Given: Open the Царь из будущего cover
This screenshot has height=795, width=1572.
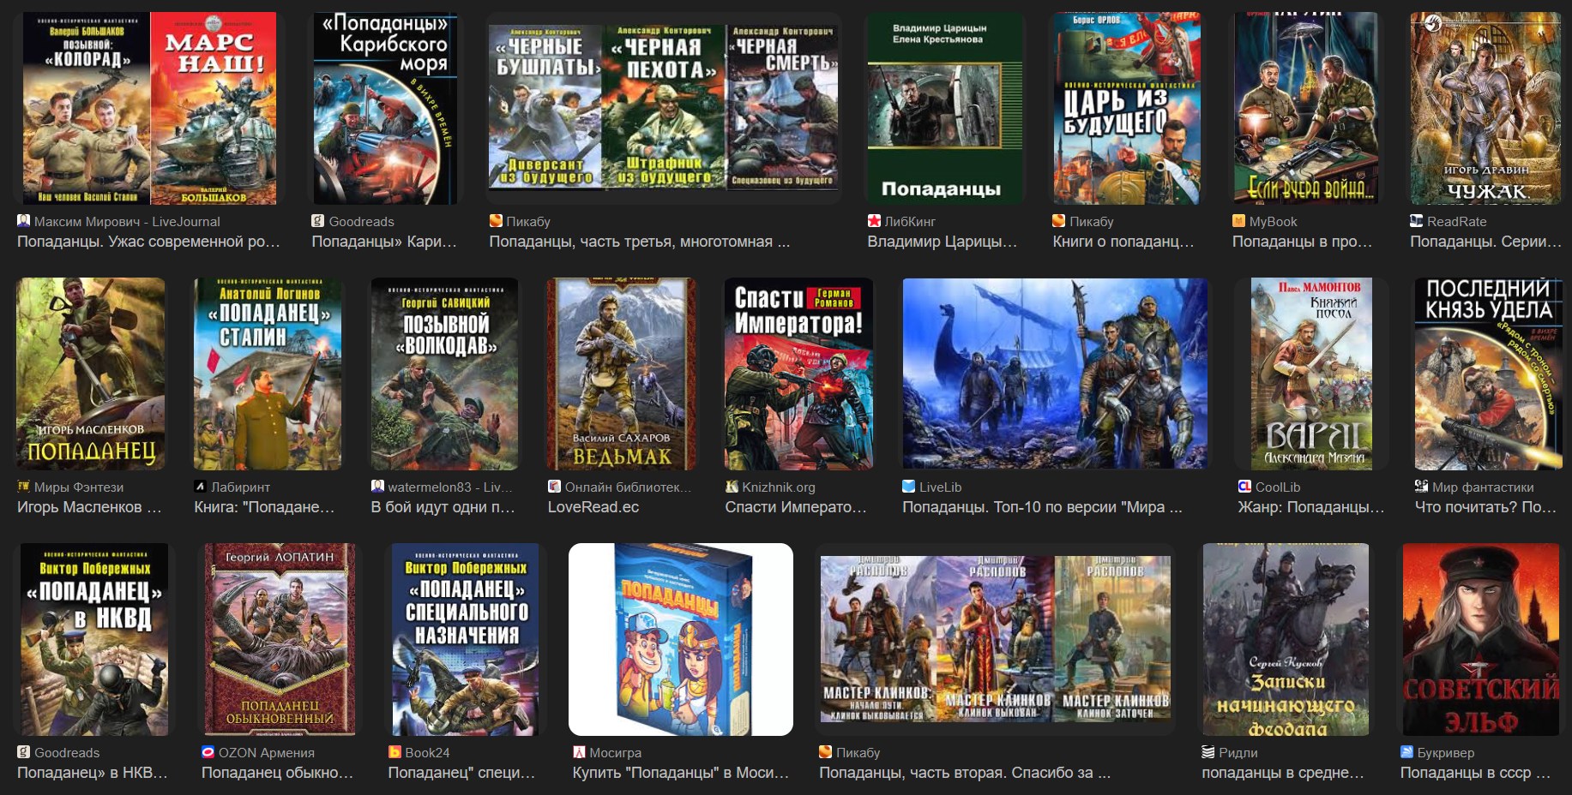Looking at the screenshot, I should tap(1127, 108).
